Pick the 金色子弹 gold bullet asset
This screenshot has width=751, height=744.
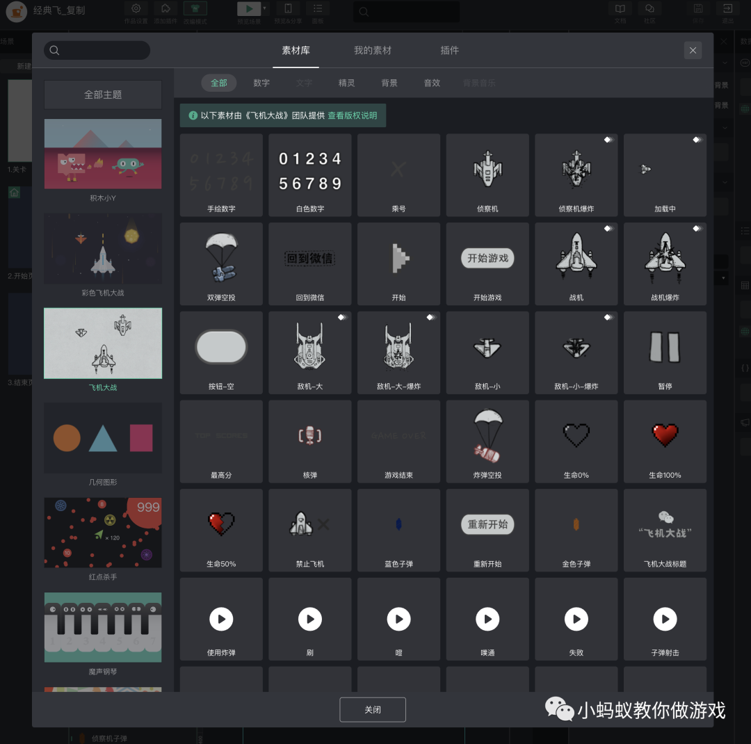click(576, 530)
